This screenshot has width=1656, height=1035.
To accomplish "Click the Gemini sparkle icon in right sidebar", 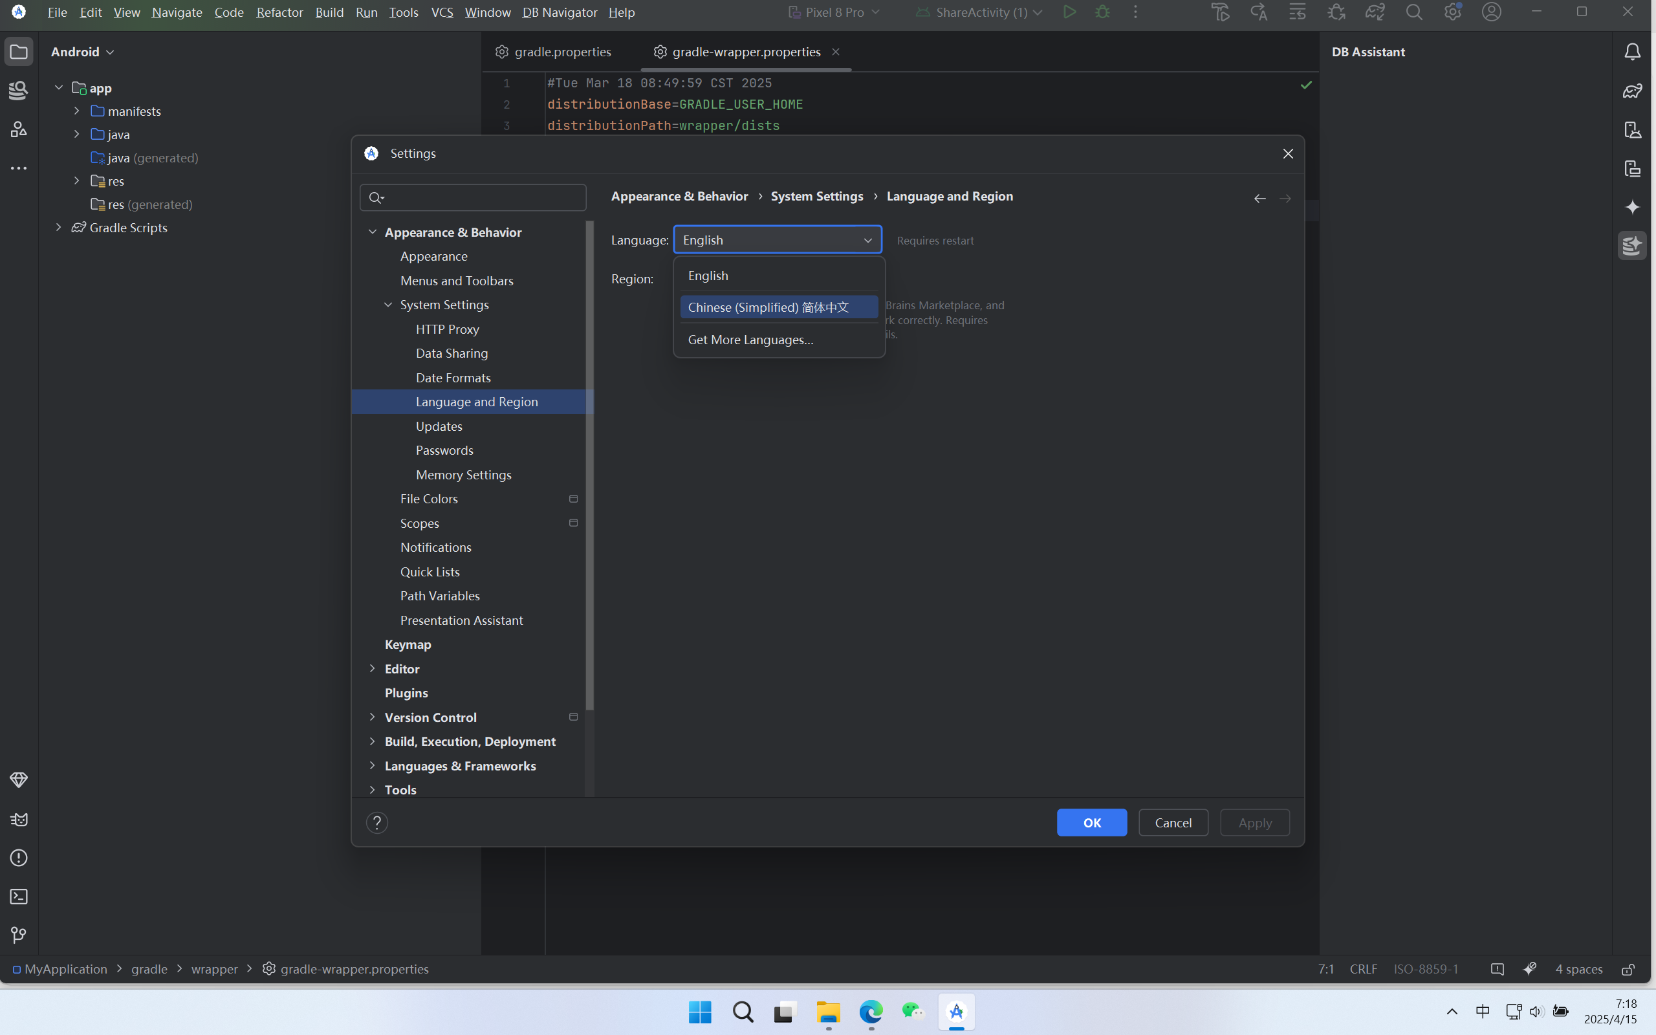I will 1632,208.
